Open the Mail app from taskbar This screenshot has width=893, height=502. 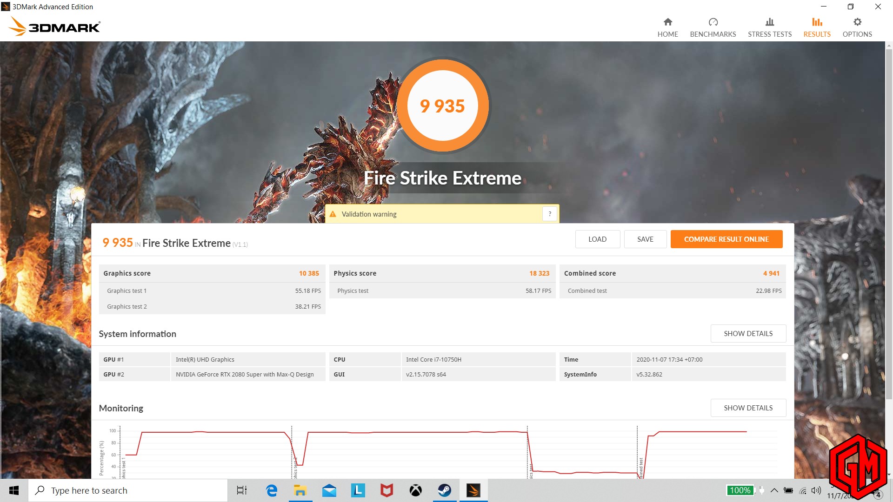(329, 490)
